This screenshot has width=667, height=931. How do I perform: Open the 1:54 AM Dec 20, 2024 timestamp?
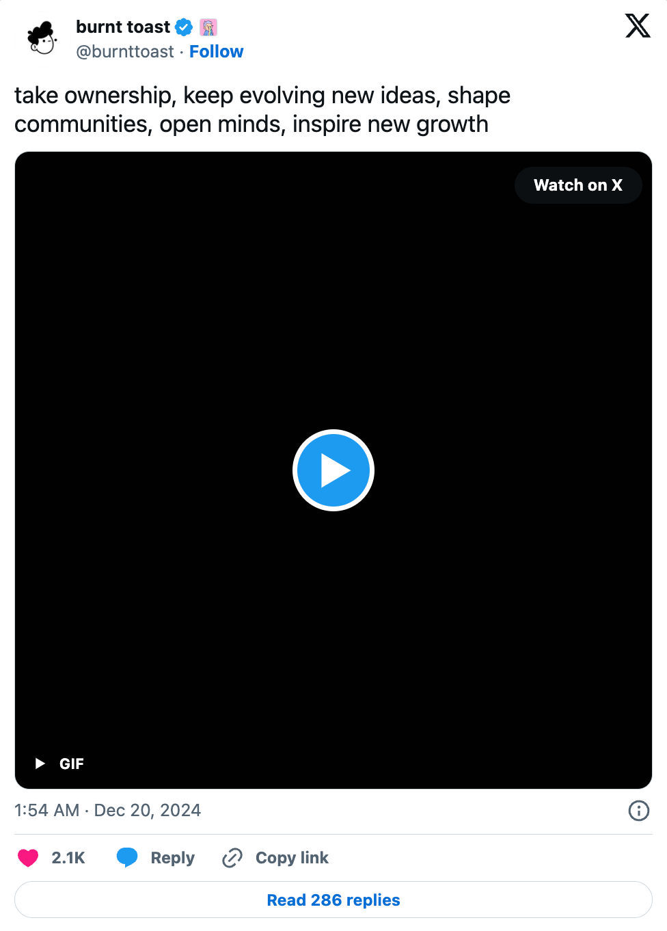pyautogui.click(x=108, y=811)
